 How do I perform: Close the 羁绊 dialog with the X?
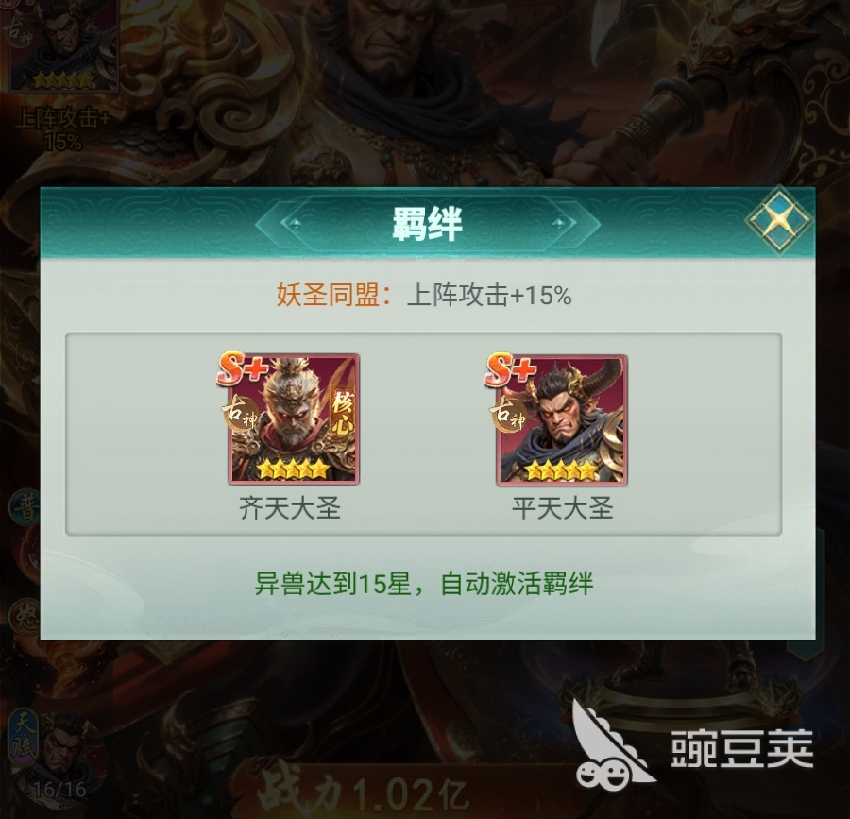778,219
